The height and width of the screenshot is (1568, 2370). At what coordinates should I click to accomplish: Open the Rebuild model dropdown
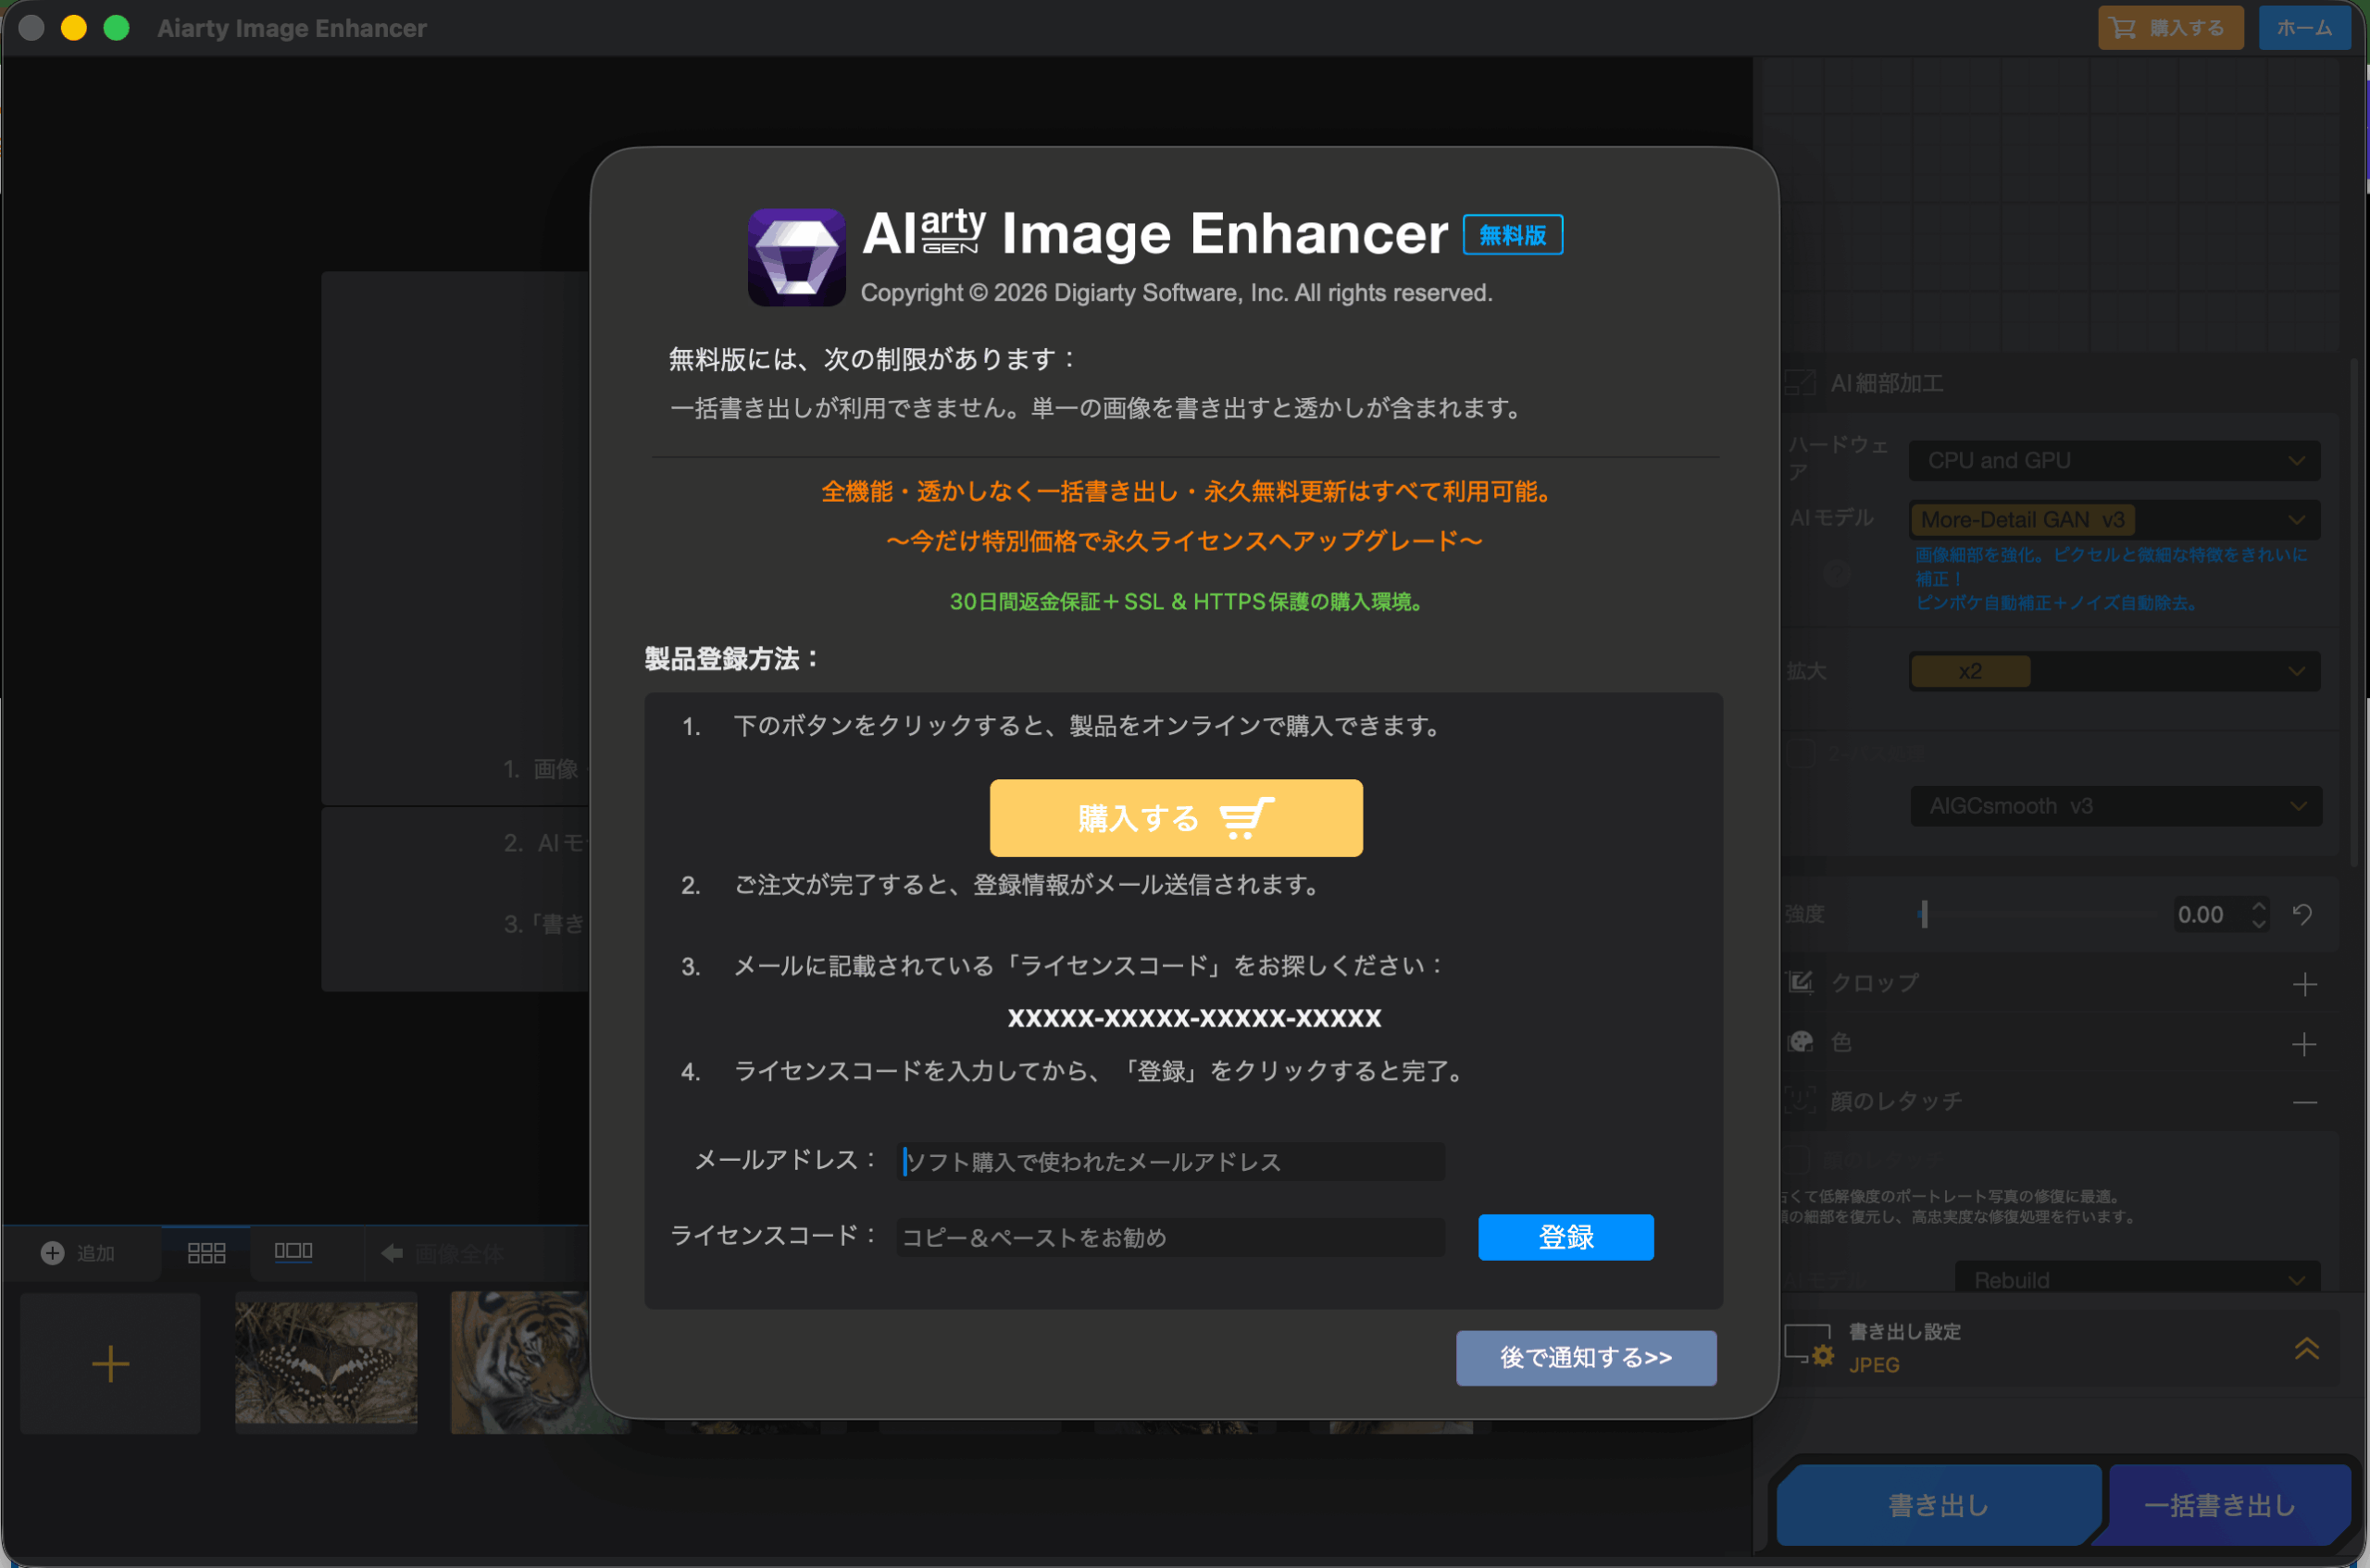(2137, 1279)
